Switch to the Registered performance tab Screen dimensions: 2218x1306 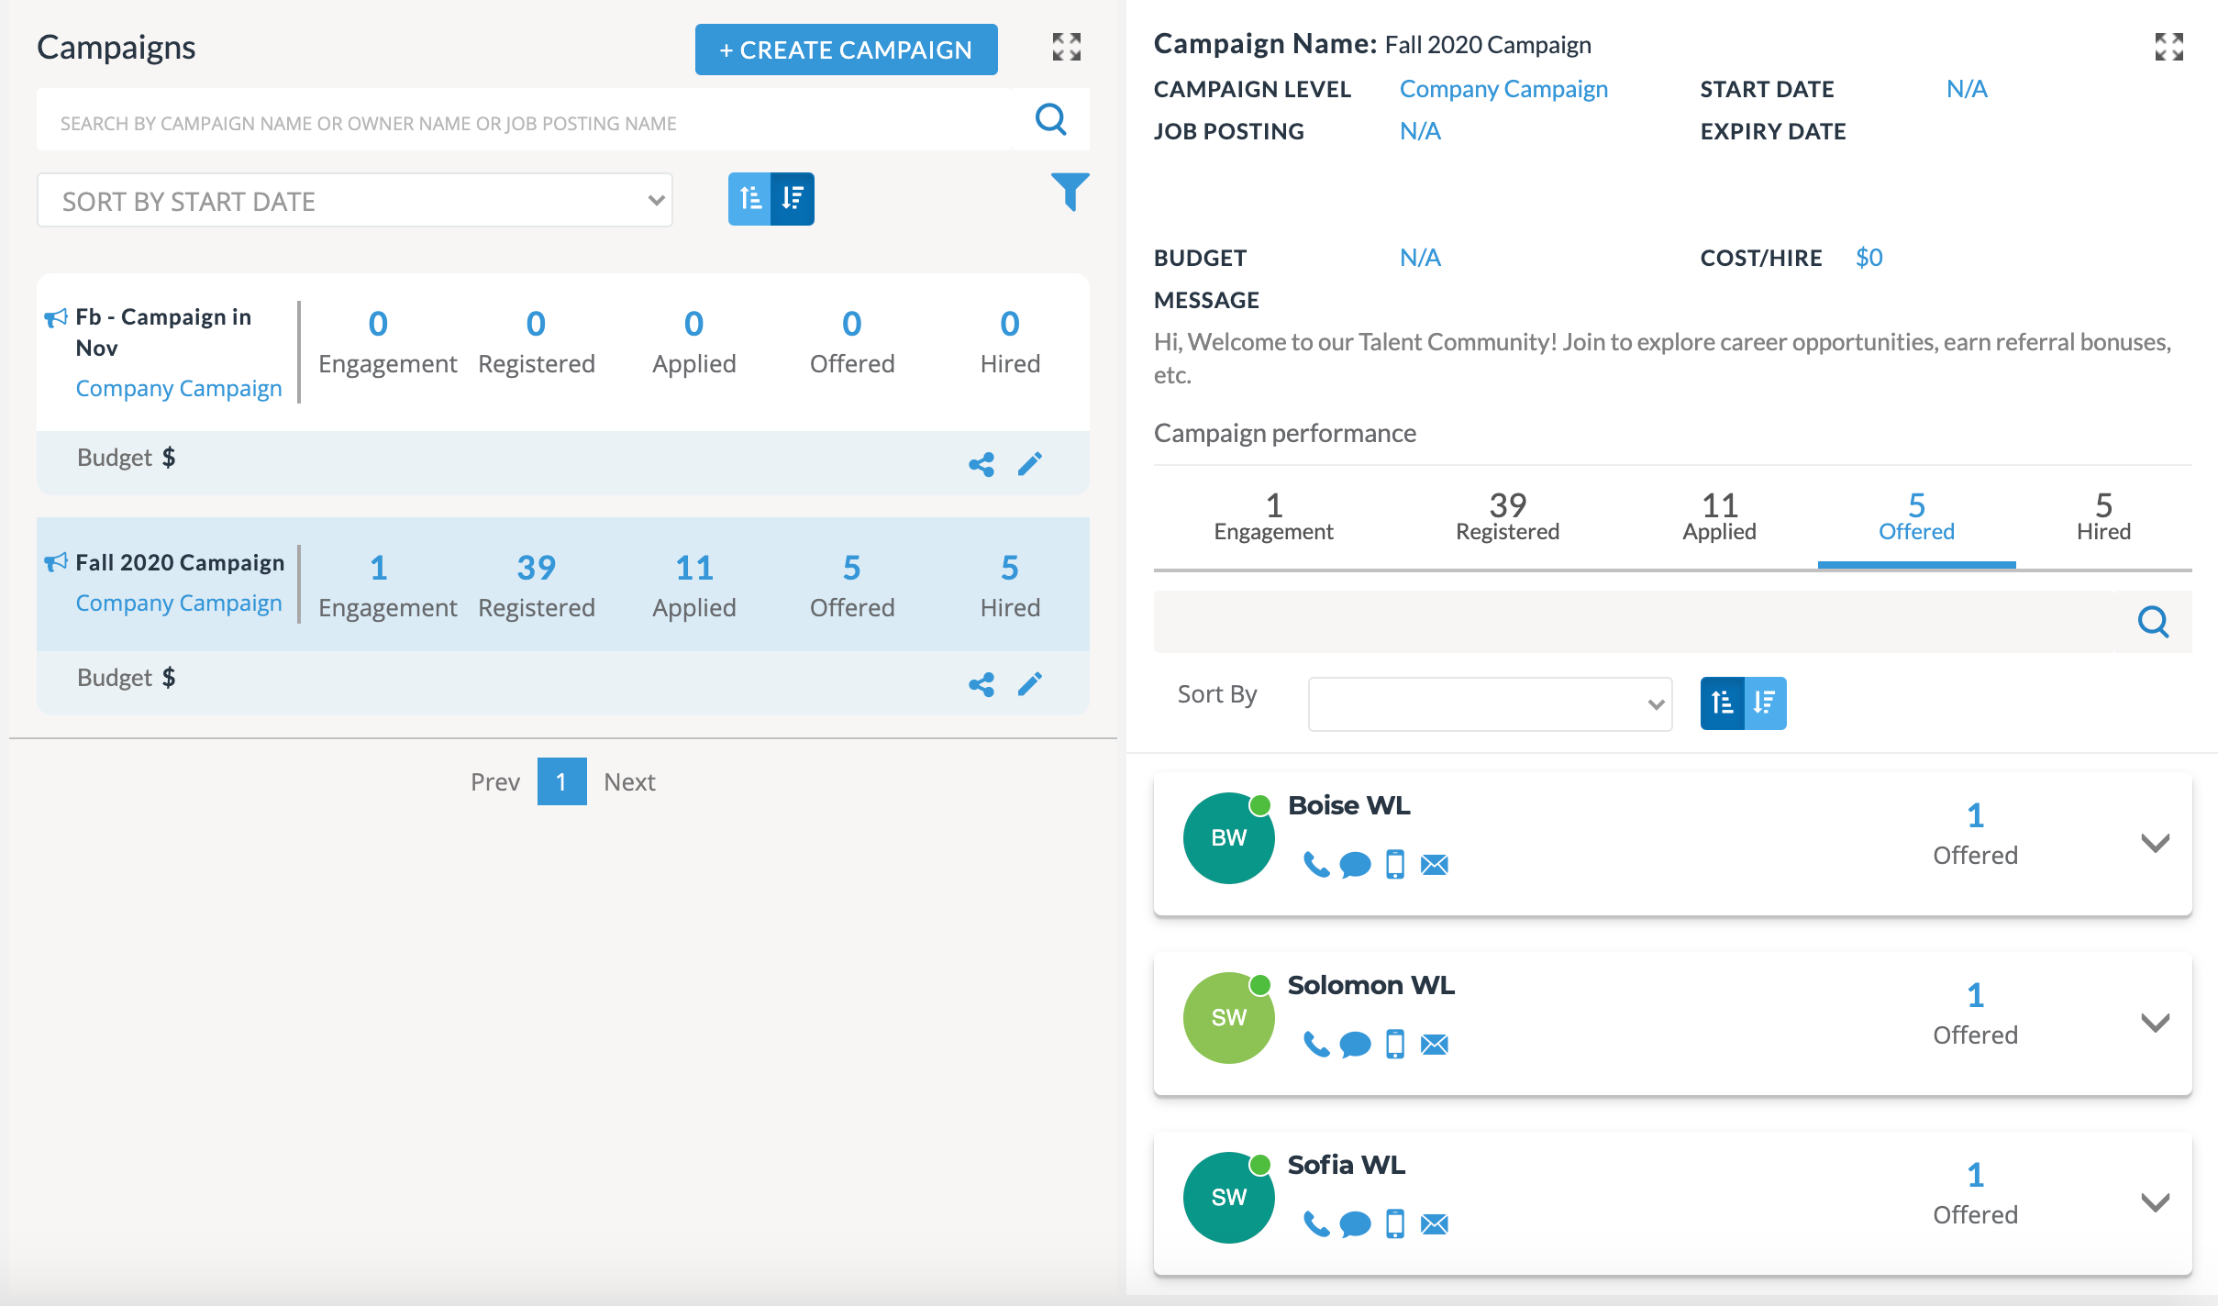click(x=1507, y=516)
